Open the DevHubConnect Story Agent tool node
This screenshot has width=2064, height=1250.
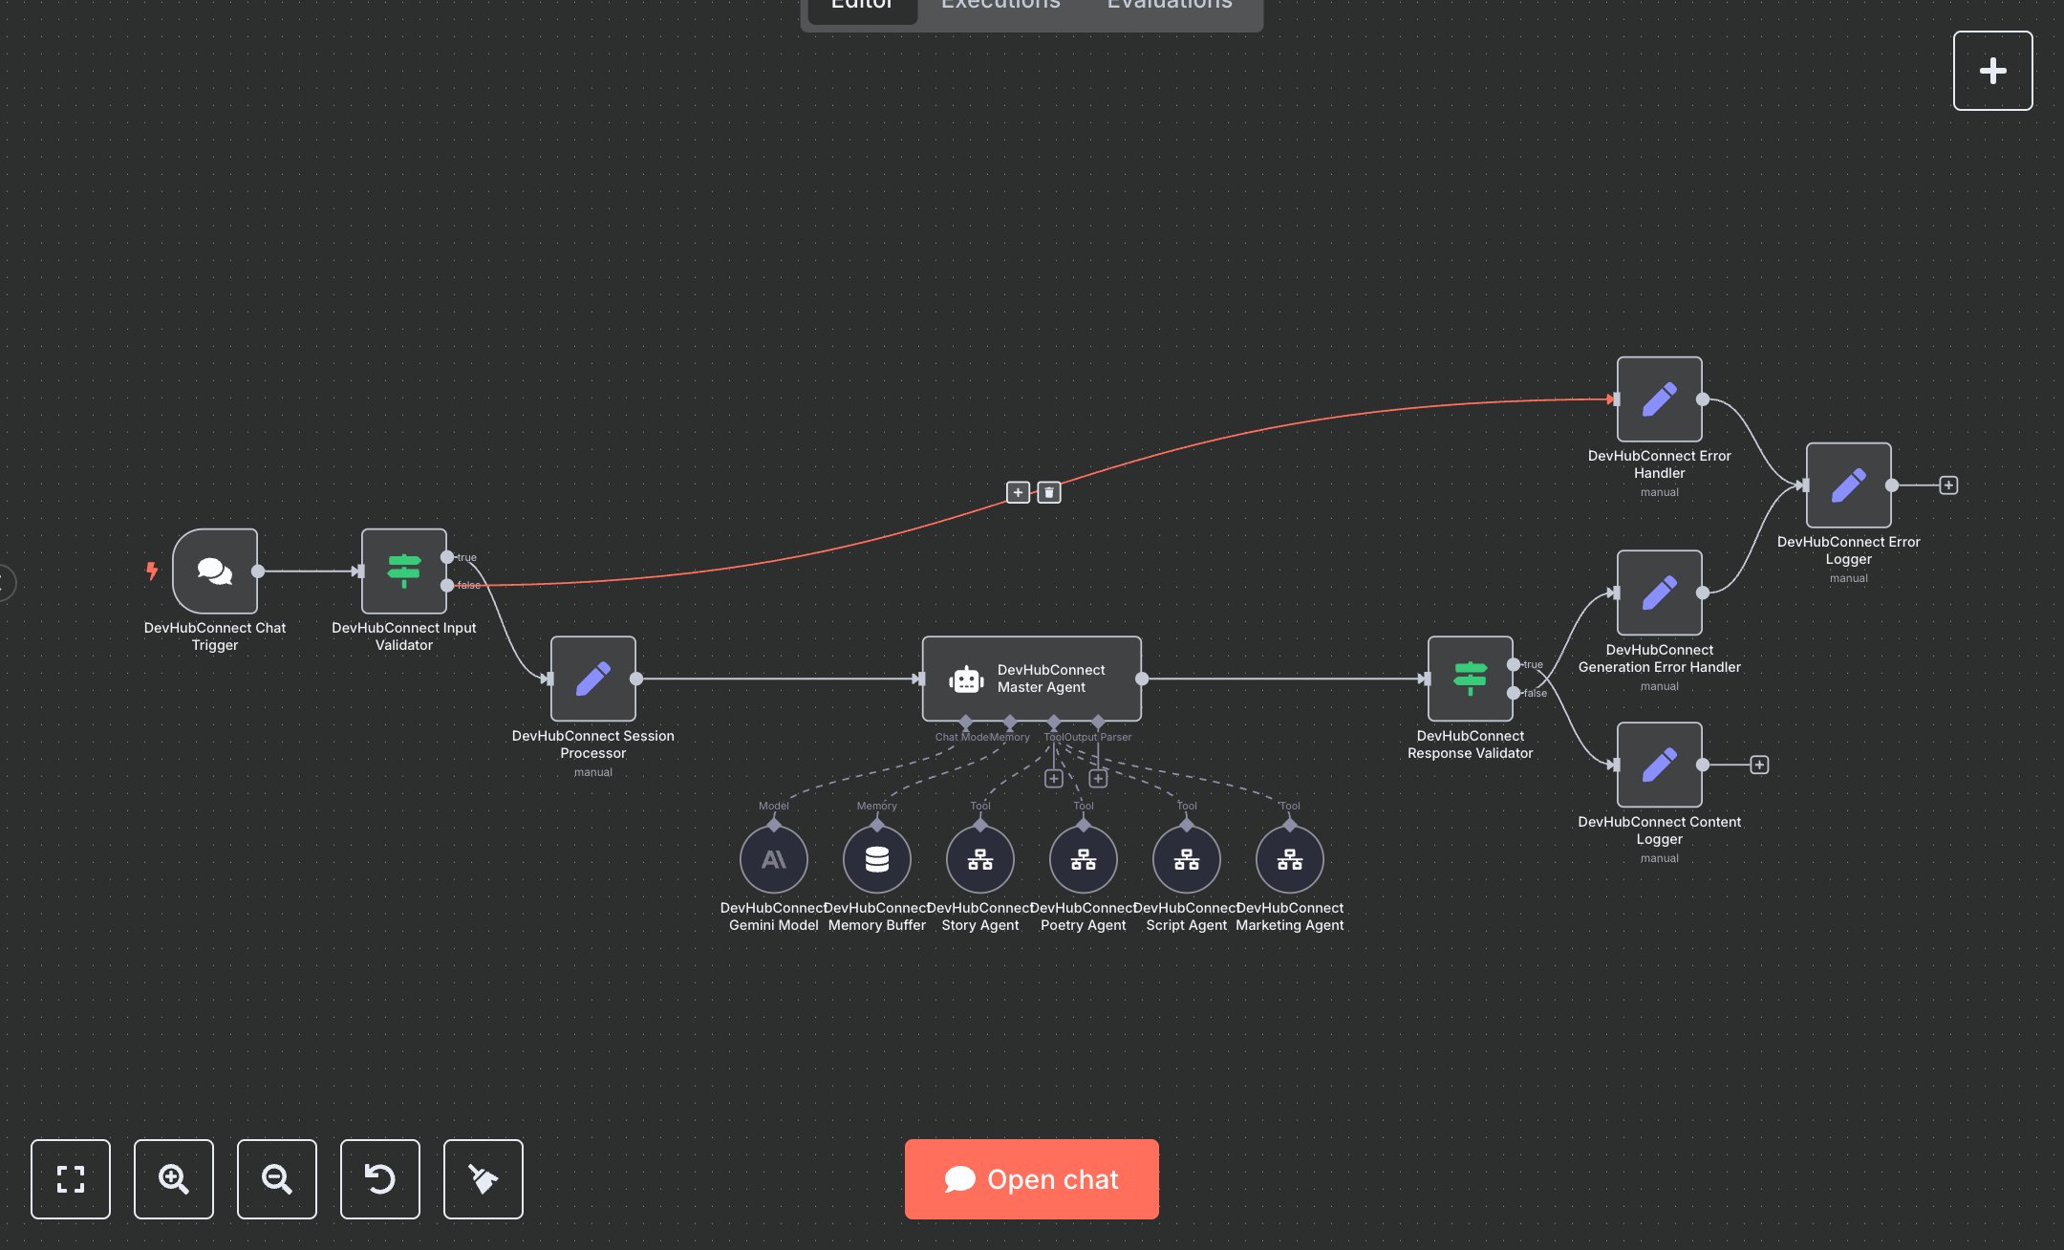[x=980, y=858]
